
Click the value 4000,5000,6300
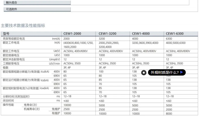(x=176, y=43)
